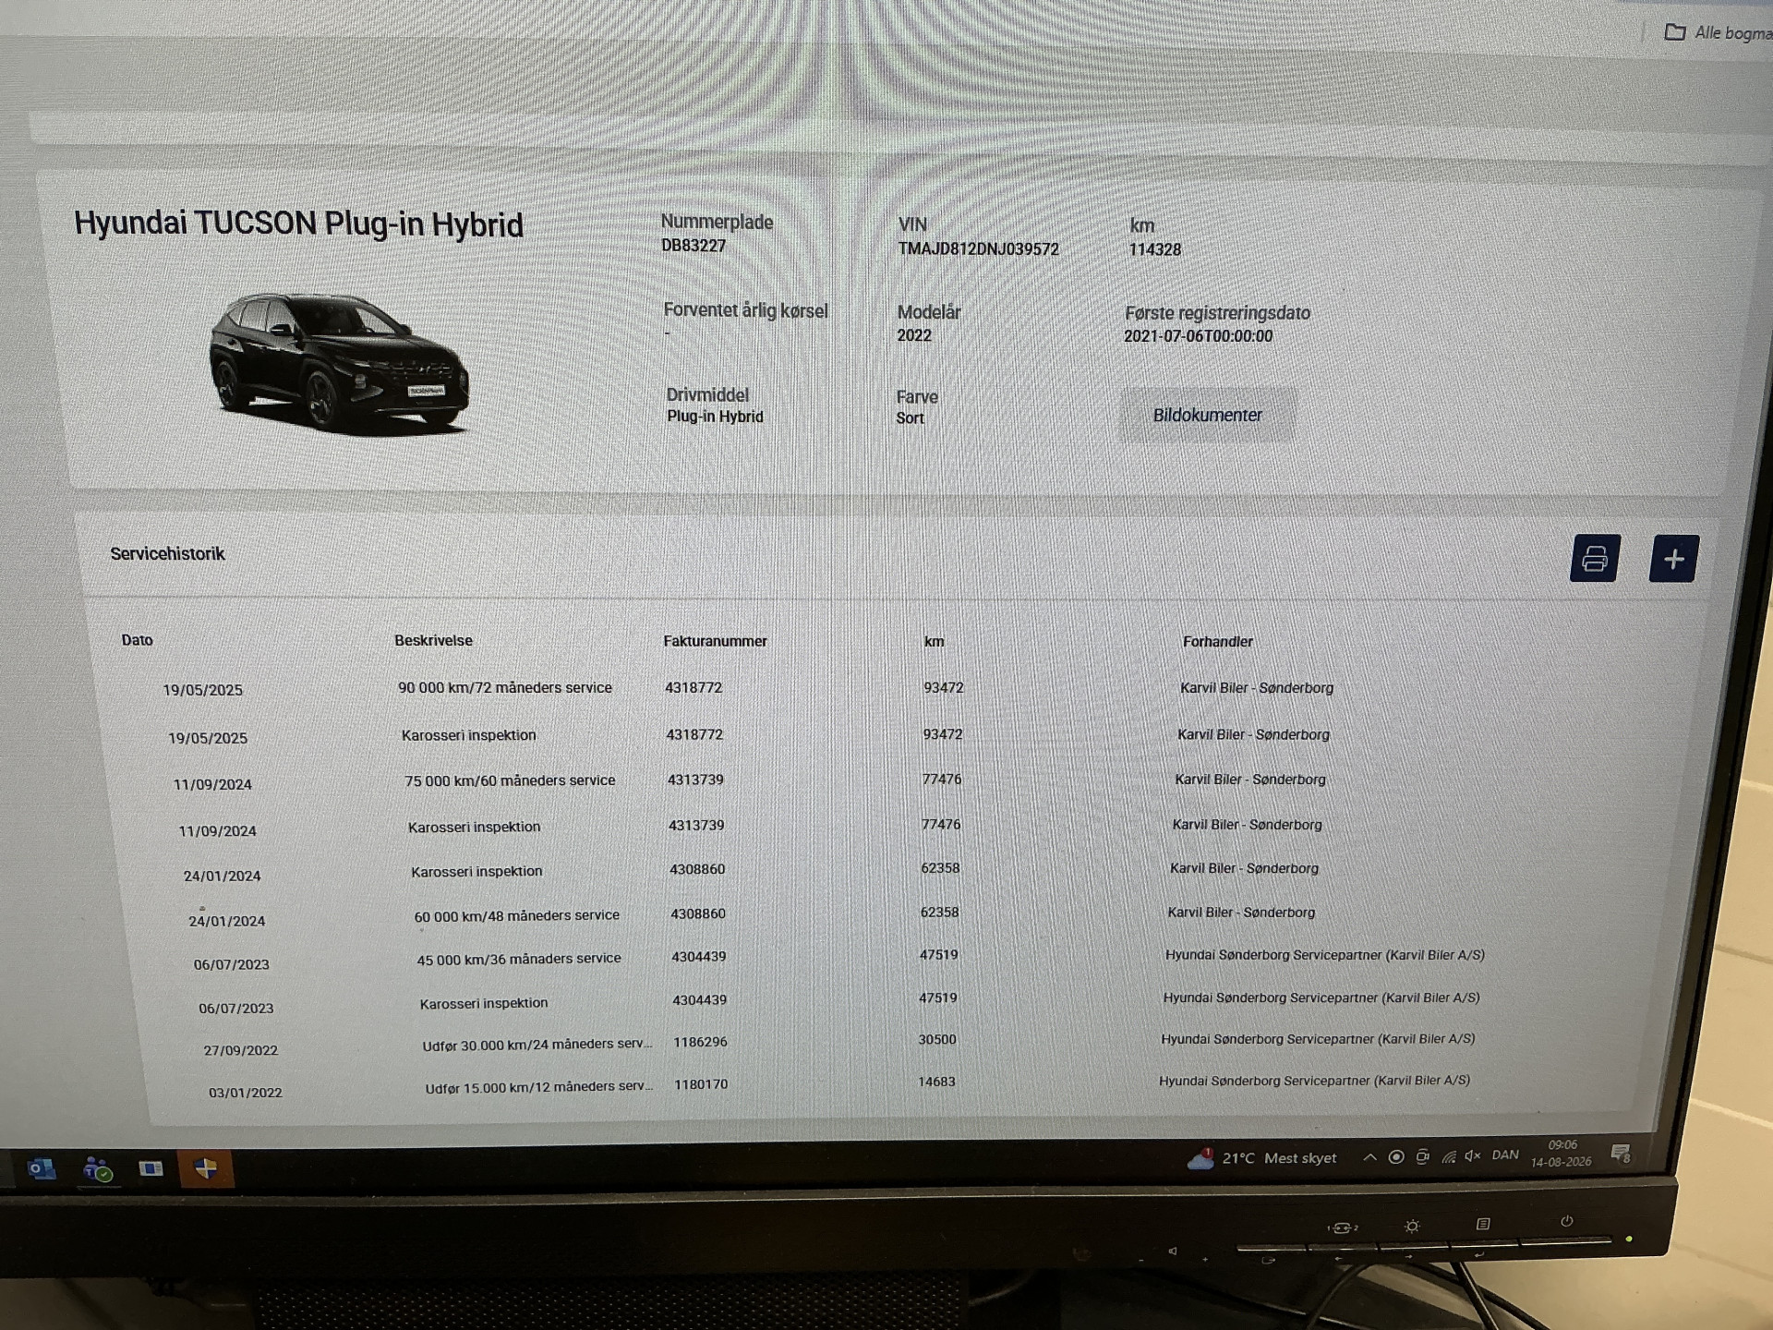Show hidden system tray icons
1773x1330 pixels.
click(x=1369, y=1157)
